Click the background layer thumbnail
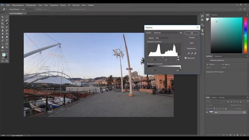The height and width of the screenshot is (140, 249). pos(211,112)
